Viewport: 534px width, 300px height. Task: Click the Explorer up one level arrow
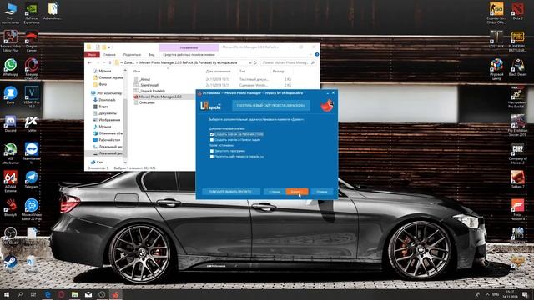click(110, 63)
